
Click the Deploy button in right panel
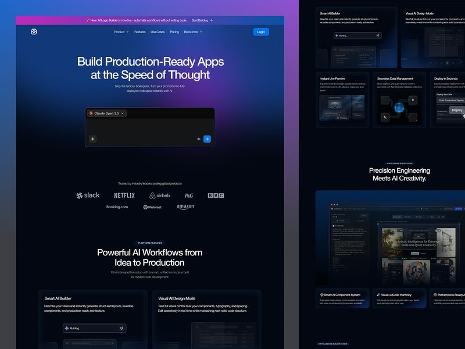[x=457, y=110]
